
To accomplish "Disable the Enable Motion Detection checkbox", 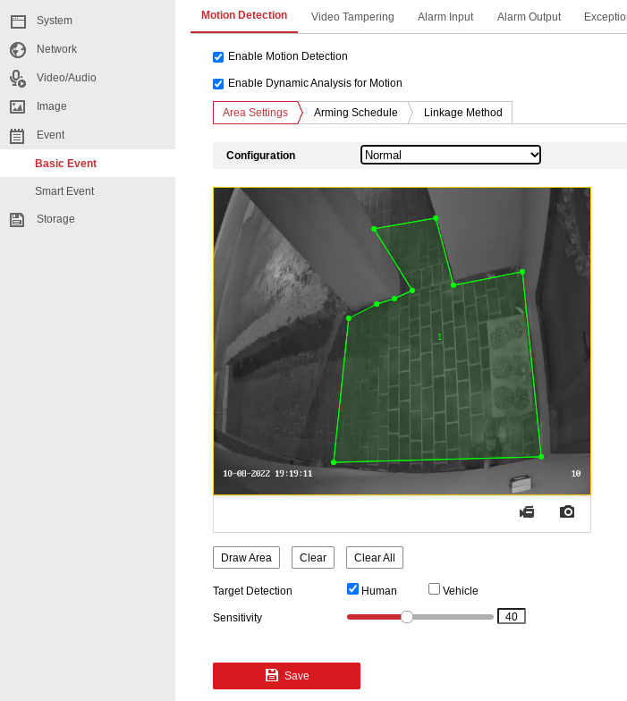I will (218, 57).
